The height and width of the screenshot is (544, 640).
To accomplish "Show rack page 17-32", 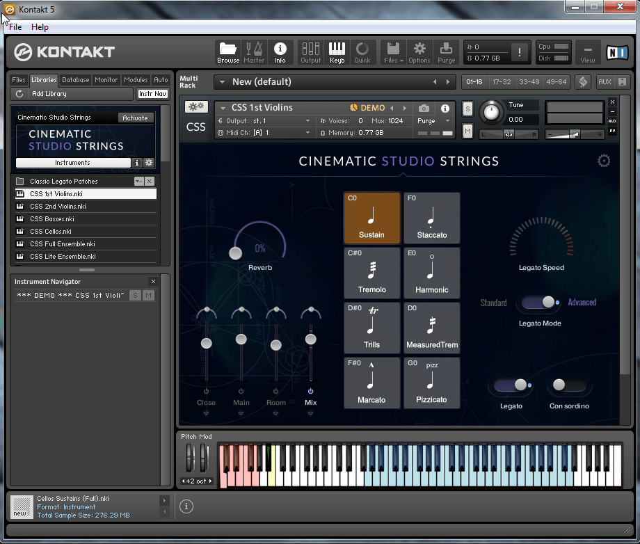I will click(502, 82).
